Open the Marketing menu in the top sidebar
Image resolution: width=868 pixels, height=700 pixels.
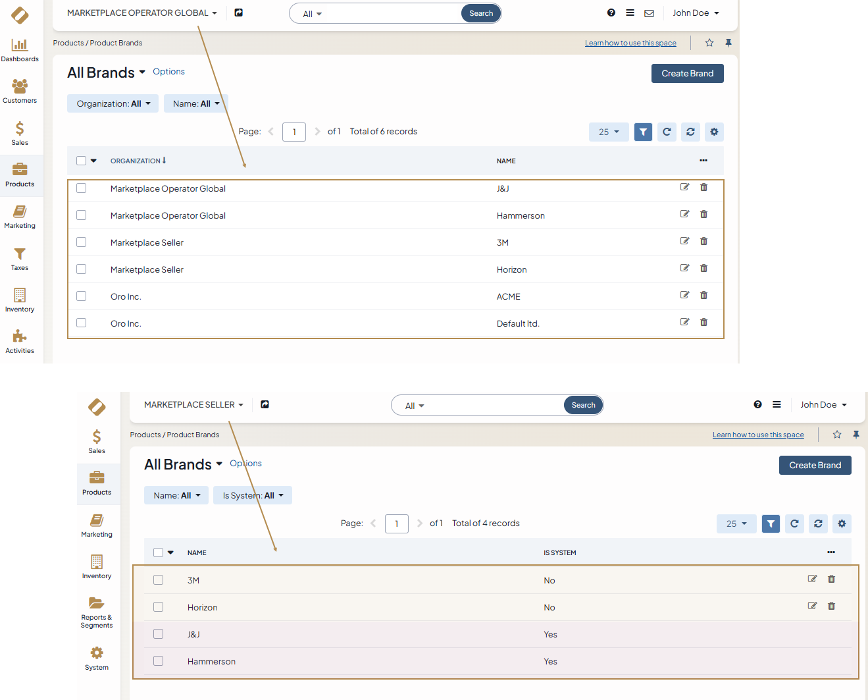coord(20,217)
